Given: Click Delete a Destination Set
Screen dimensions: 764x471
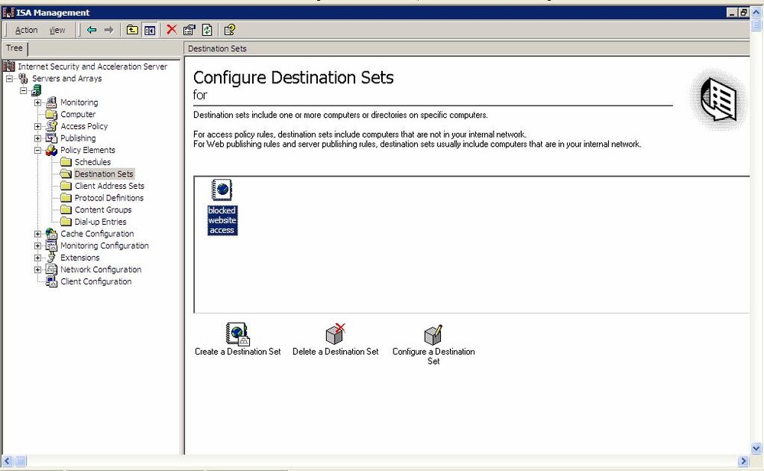Looking at the screenshot, I should [335, 339].
